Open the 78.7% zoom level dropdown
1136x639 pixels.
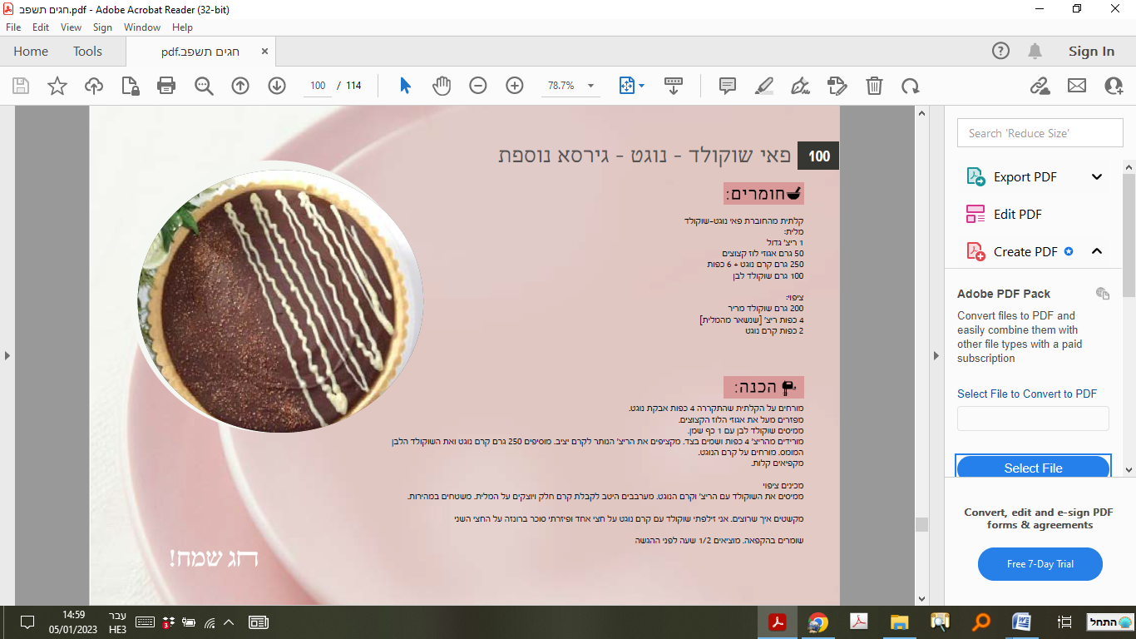570,86
